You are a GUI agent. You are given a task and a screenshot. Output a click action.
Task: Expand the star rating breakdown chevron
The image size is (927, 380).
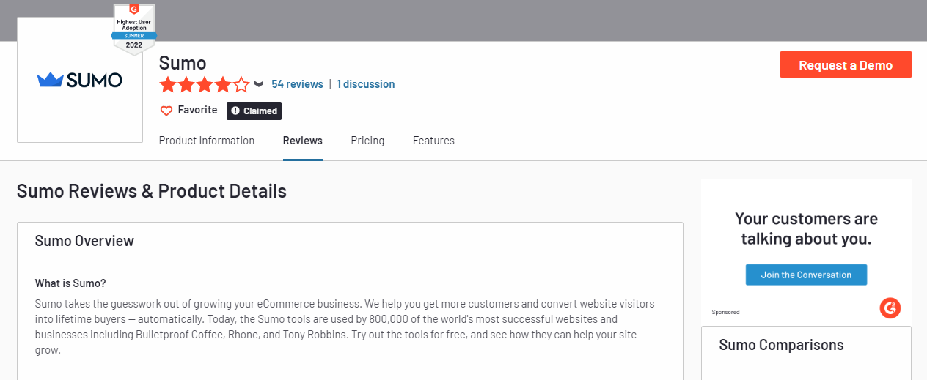(x=259, y=84)
